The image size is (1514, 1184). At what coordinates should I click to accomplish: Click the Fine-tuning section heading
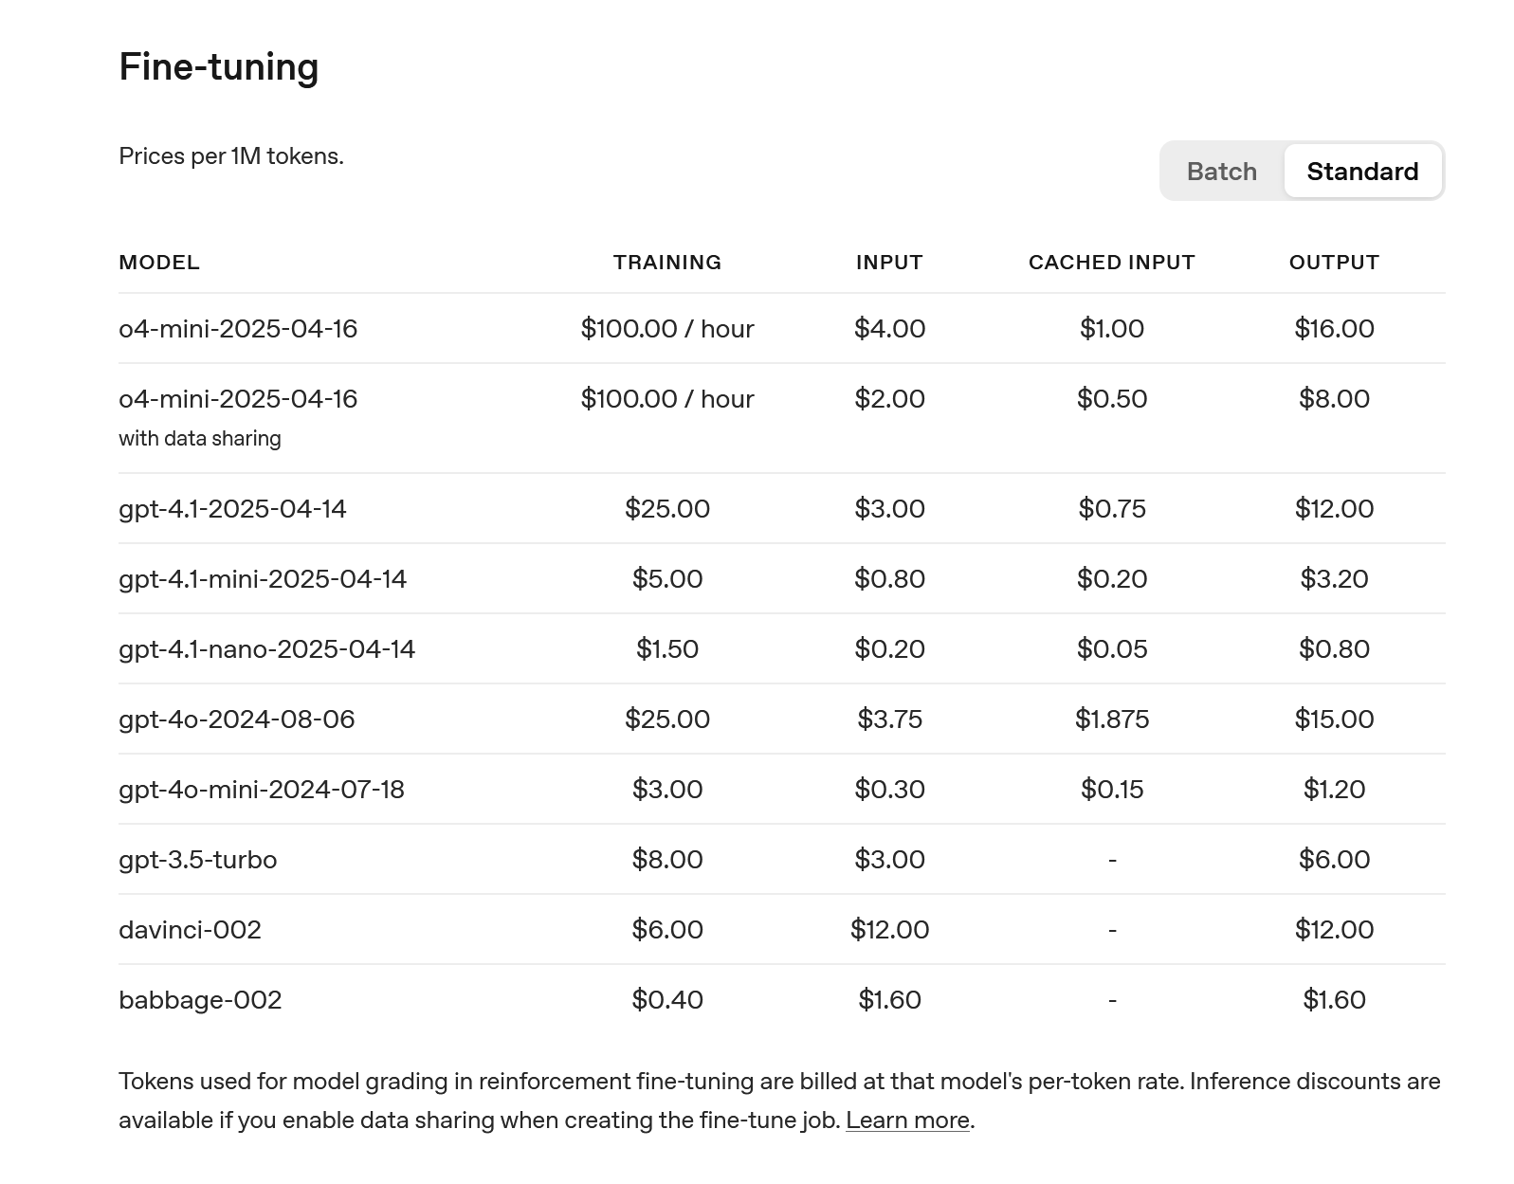pyautogui.click(x=219, y=67)
